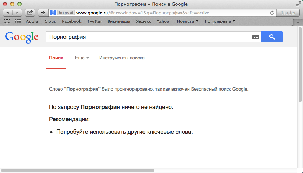The image size is (303, 173).
Task: Show Top Sites grid icon
Action: click(x=18, y=21)
